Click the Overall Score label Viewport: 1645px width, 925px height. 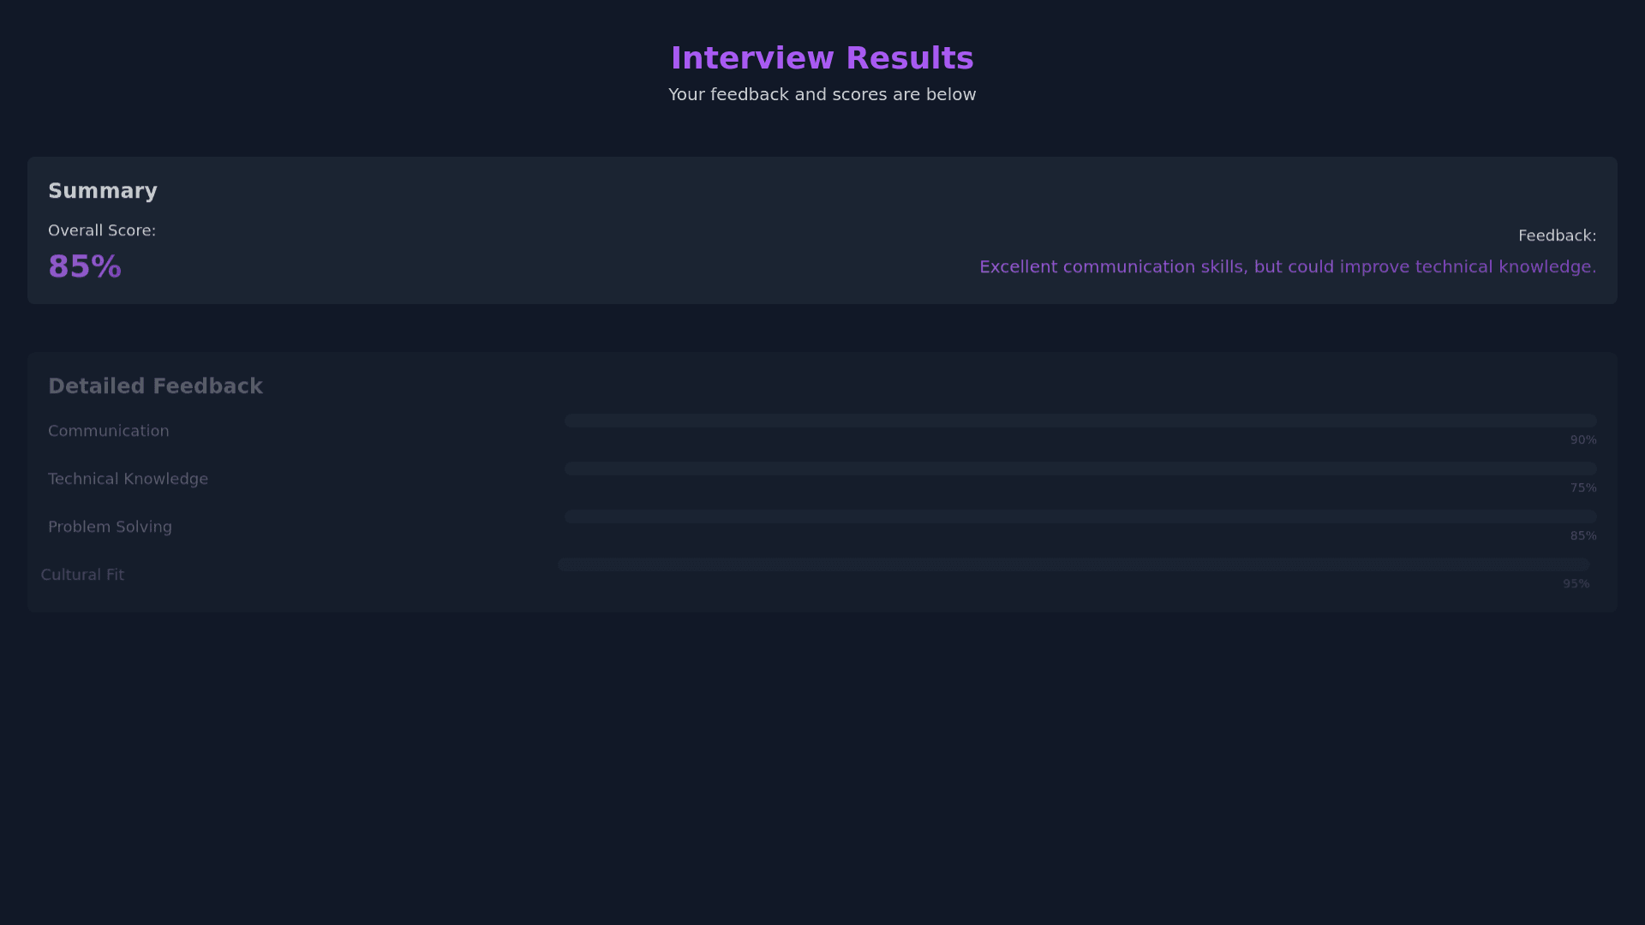click(102, 230)
